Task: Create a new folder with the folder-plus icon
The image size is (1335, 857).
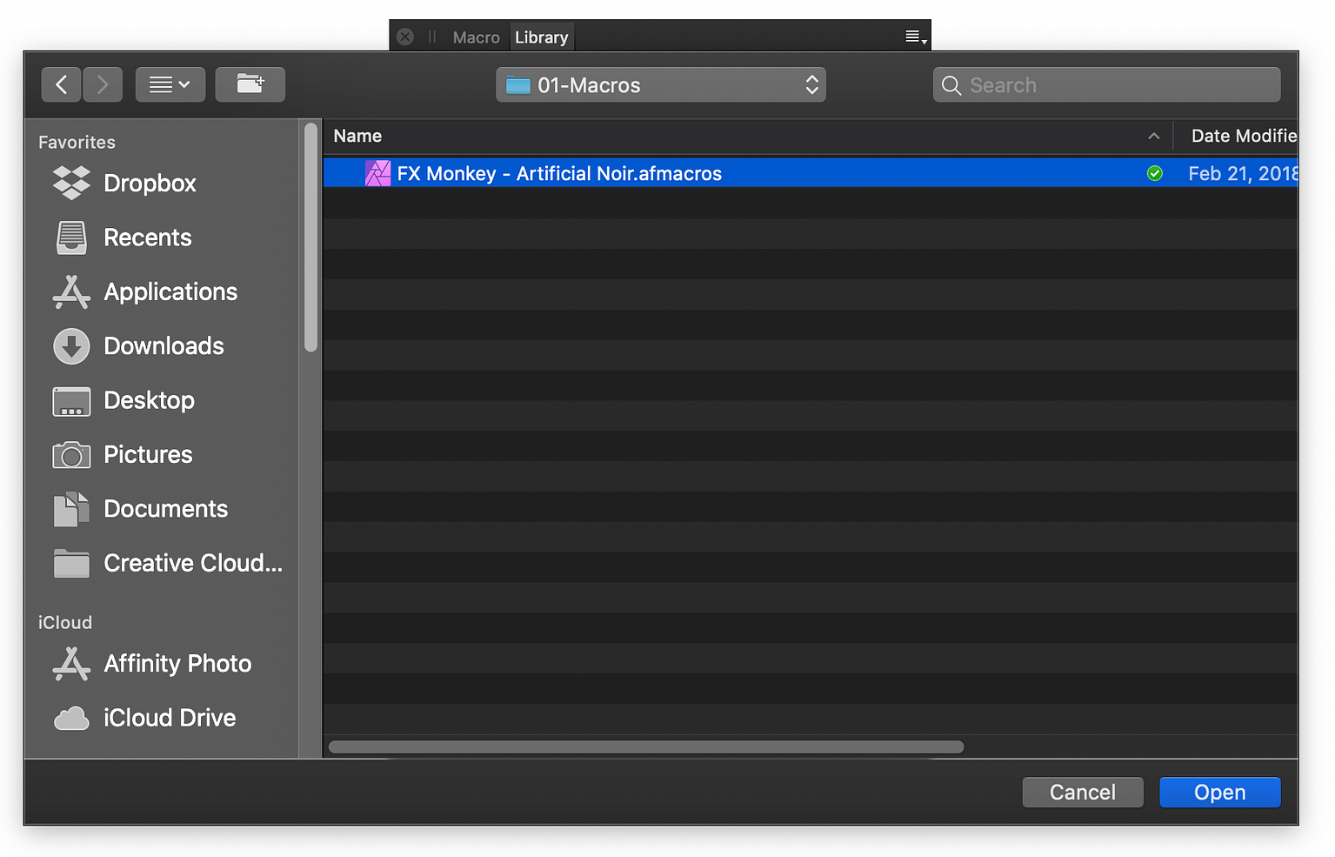Action: tap(250, 84)
